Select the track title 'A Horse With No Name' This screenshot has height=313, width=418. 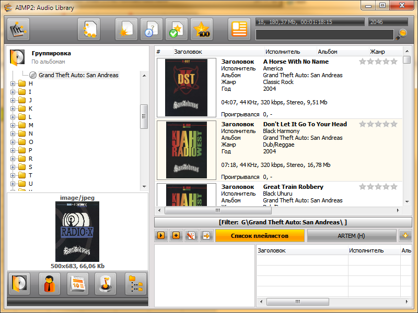click(x=296, y=62)
